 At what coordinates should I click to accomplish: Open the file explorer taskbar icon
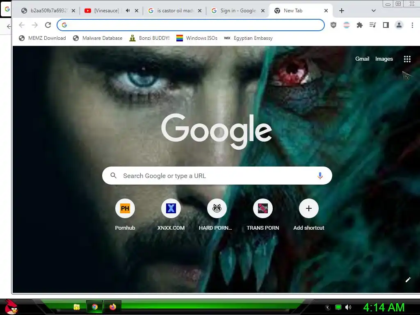coord(77,307)
